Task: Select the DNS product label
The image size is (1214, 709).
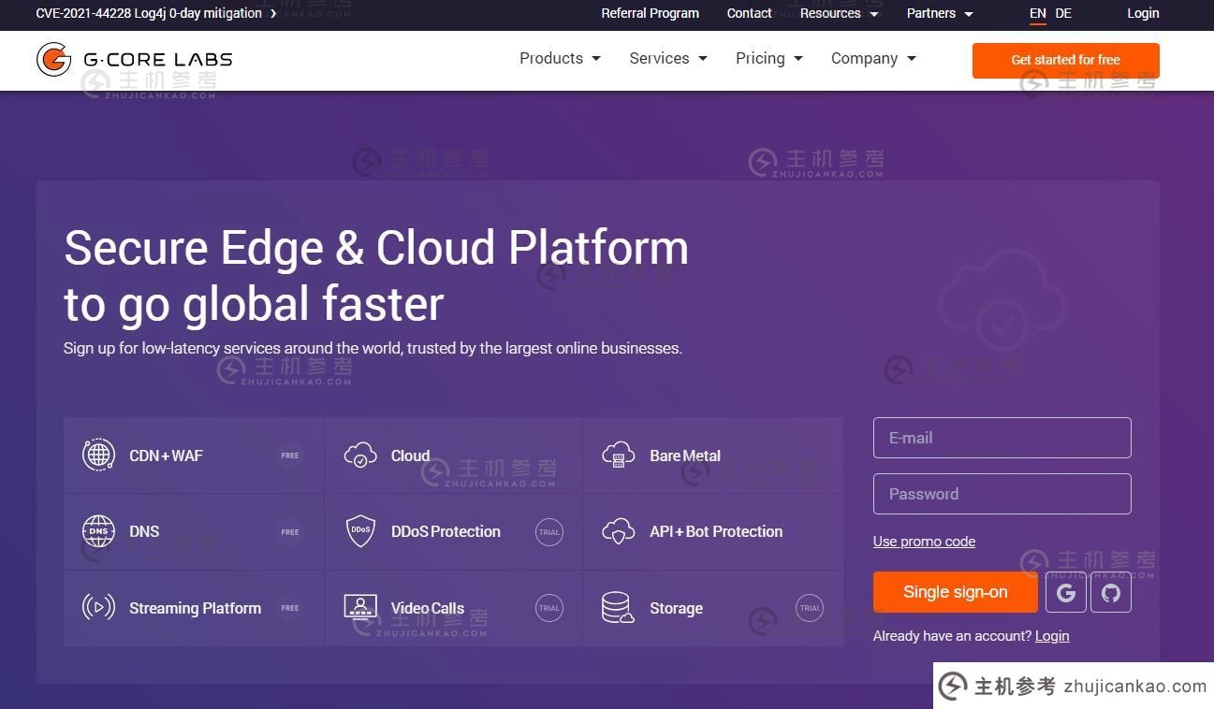Action: coord(144,531)
